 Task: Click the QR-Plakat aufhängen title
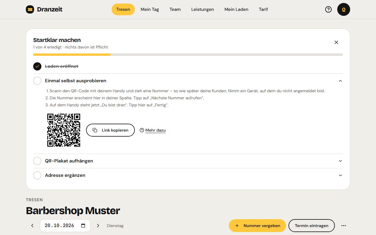tap(69, 161)
